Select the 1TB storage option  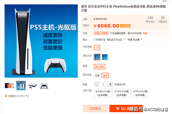click(97, 48)
